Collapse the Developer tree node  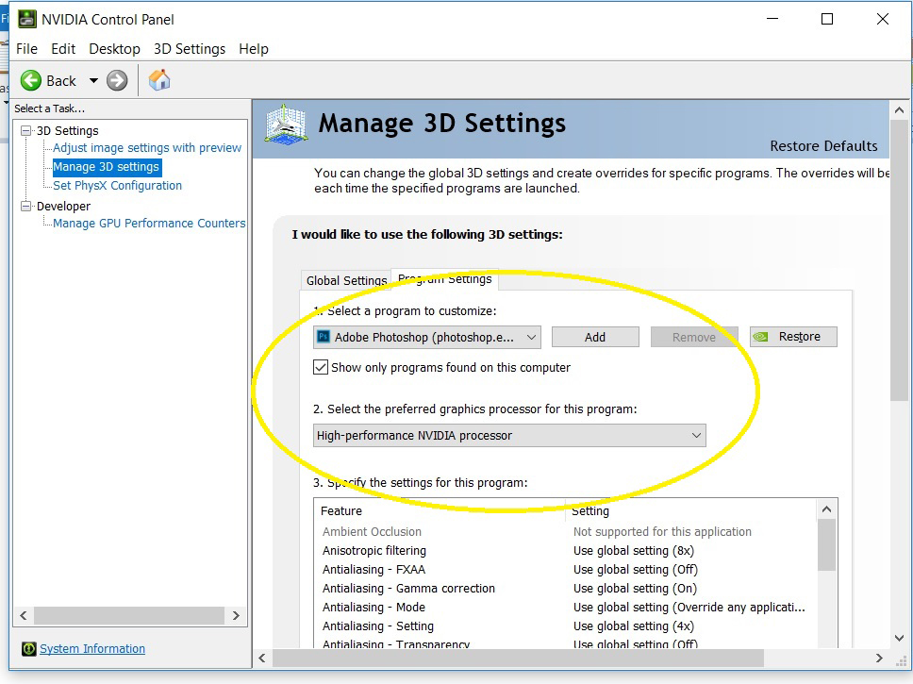point(25,206)
